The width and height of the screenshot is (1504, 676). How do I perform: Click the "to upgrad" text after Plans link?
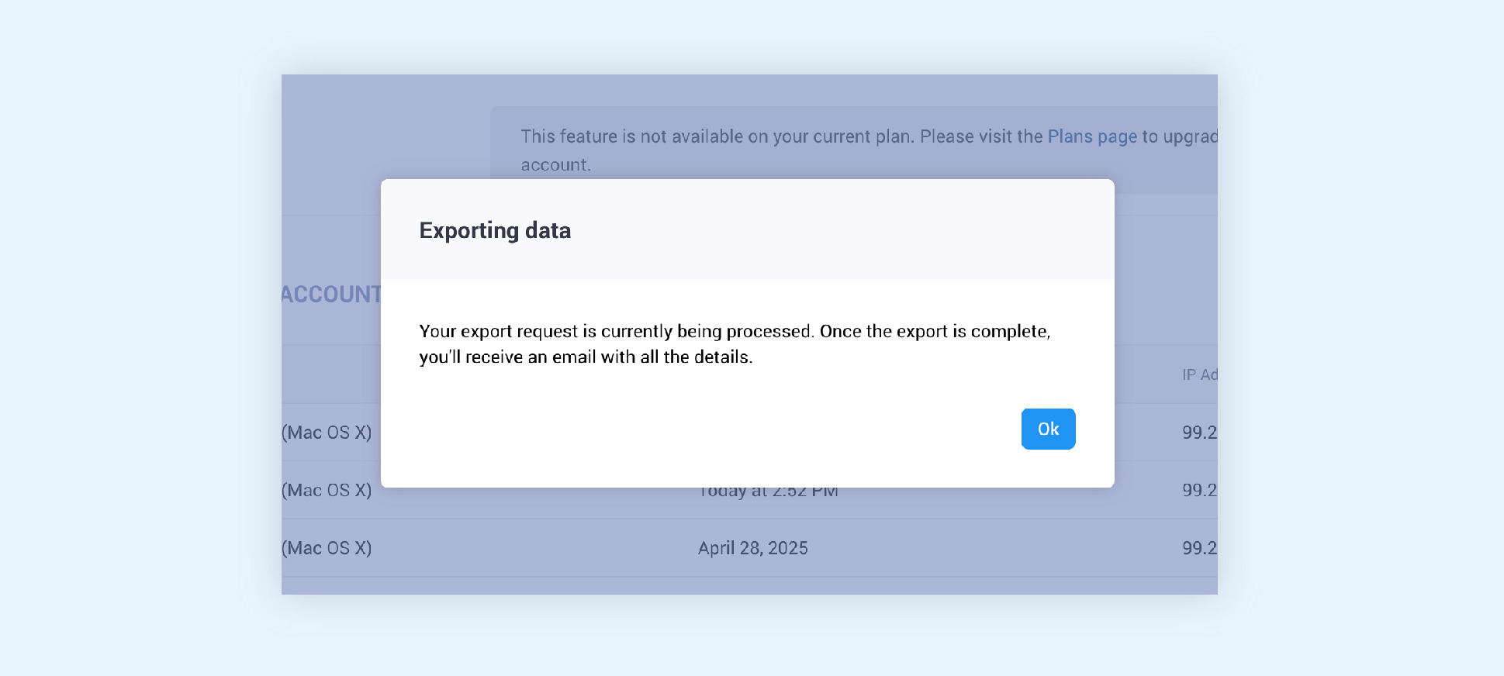click(x=1179, y=136)
